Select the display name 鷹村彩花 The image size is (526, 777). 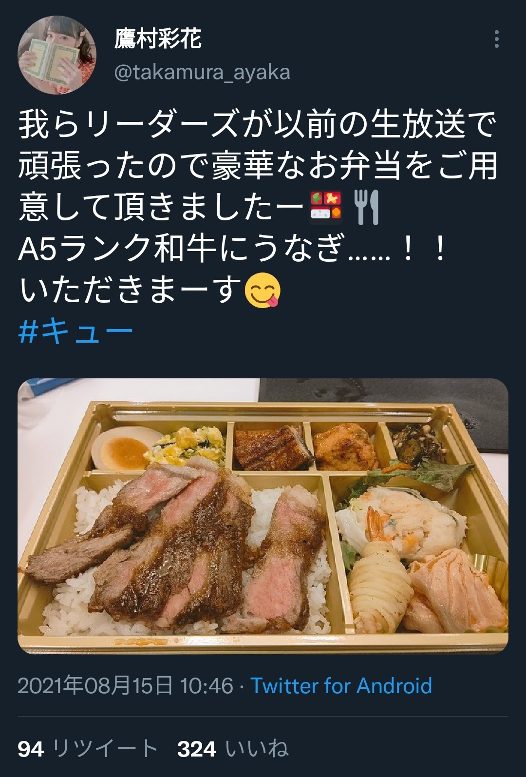tap(158, 39)
